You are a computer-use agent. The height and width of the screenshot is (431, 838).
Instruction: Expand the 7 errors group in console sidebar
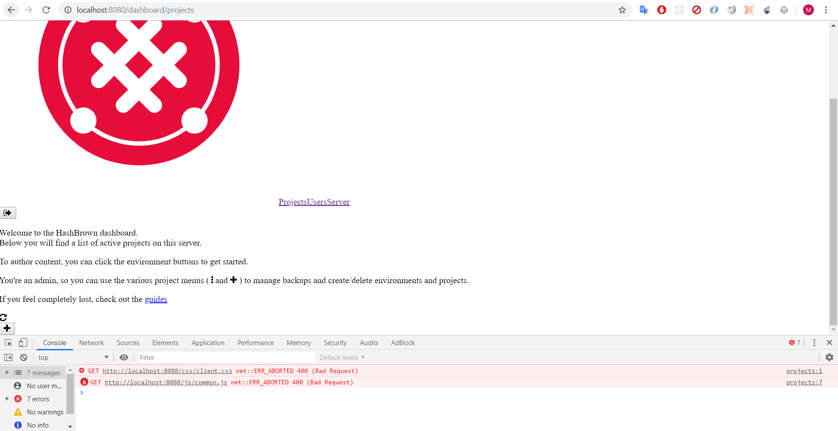(x=7, y=399)
